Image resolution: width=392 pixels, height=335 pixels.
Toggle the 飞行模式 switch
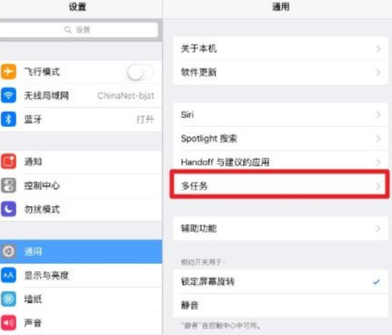[x=140, y=73]
